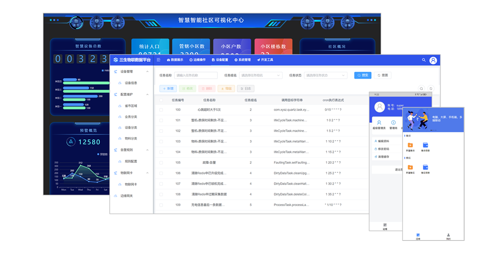Check the checkbox for task row 105

coord(161,162)
